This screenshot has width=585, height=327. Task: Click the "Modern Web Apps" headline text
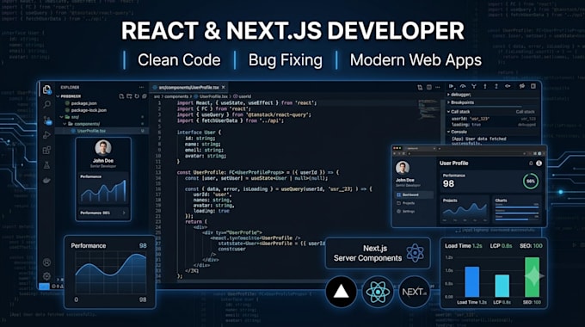pos(416,60)
